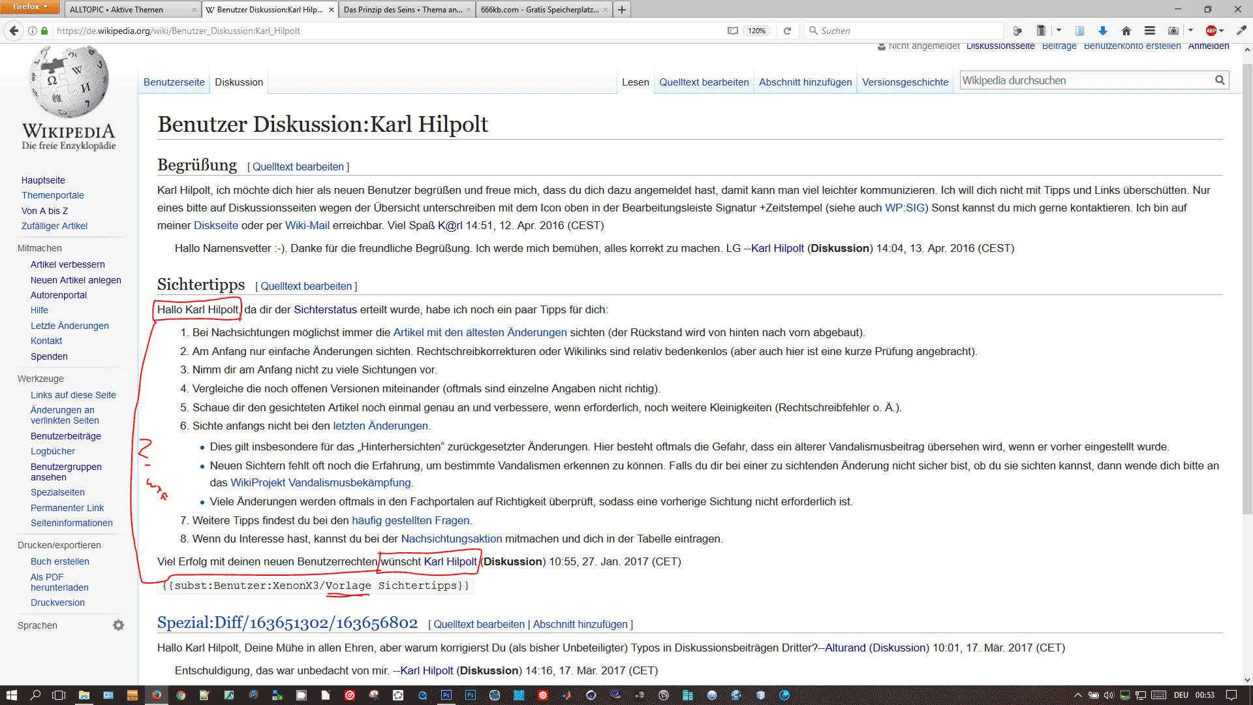Image resolution: width=1253 pixels, height=705 pixels.
Task: Expand the camera screenshot dropdown arrow
Action: pyautogui.click(x=1190, y=31)
